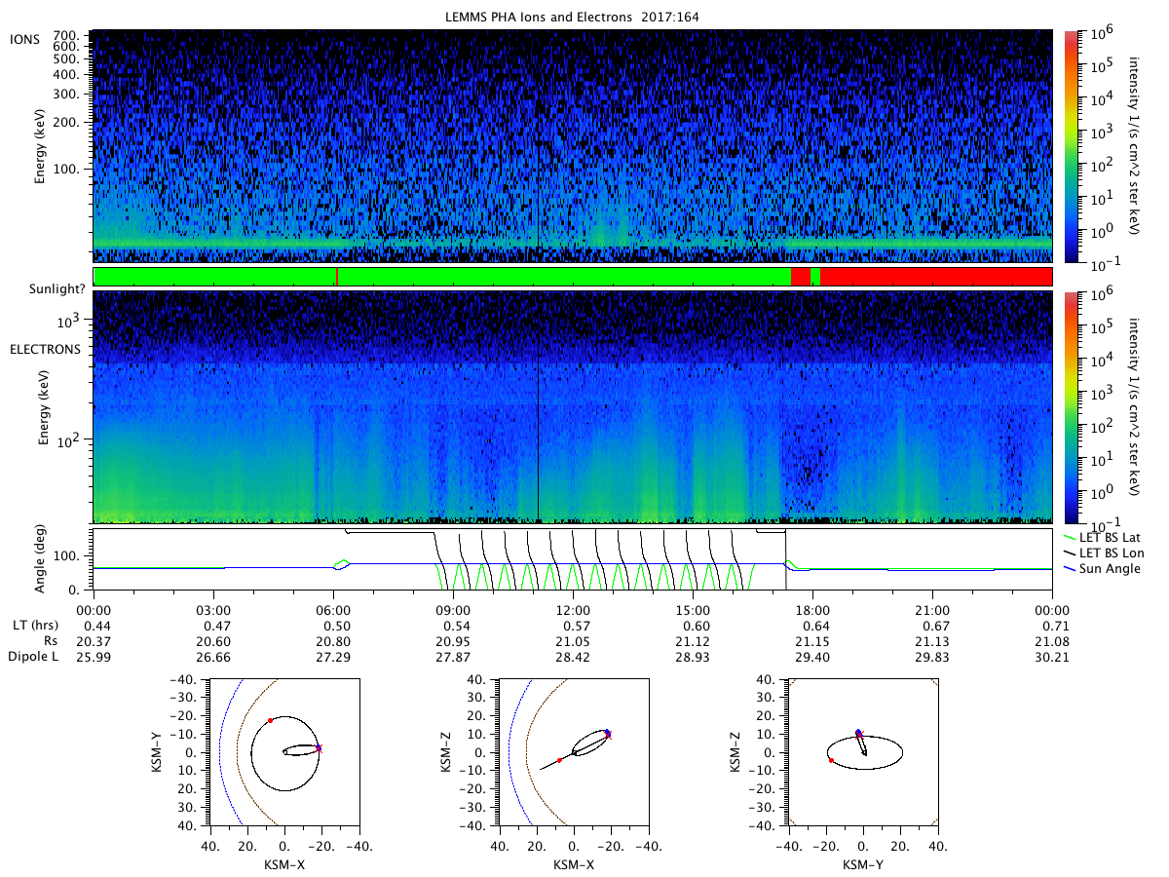The width and height of the screenshot is (1169, 877).
Task: Click the ELECTRONS panel label
Action: click(46, 349)
